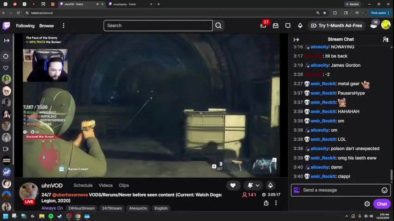Switch to the Clips tab

[x=124, y=185]
